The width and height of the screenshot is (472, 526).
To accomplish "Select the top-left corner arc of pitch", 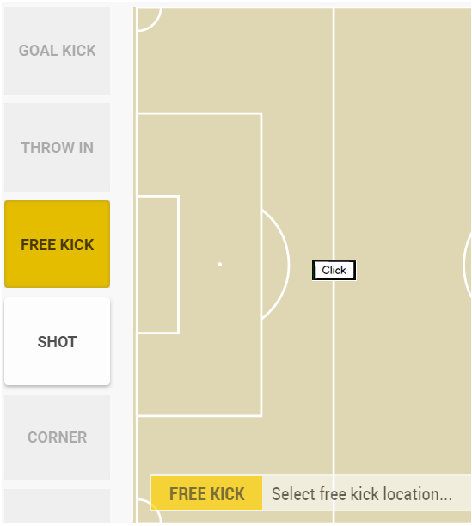I will (x=150, y=20).
